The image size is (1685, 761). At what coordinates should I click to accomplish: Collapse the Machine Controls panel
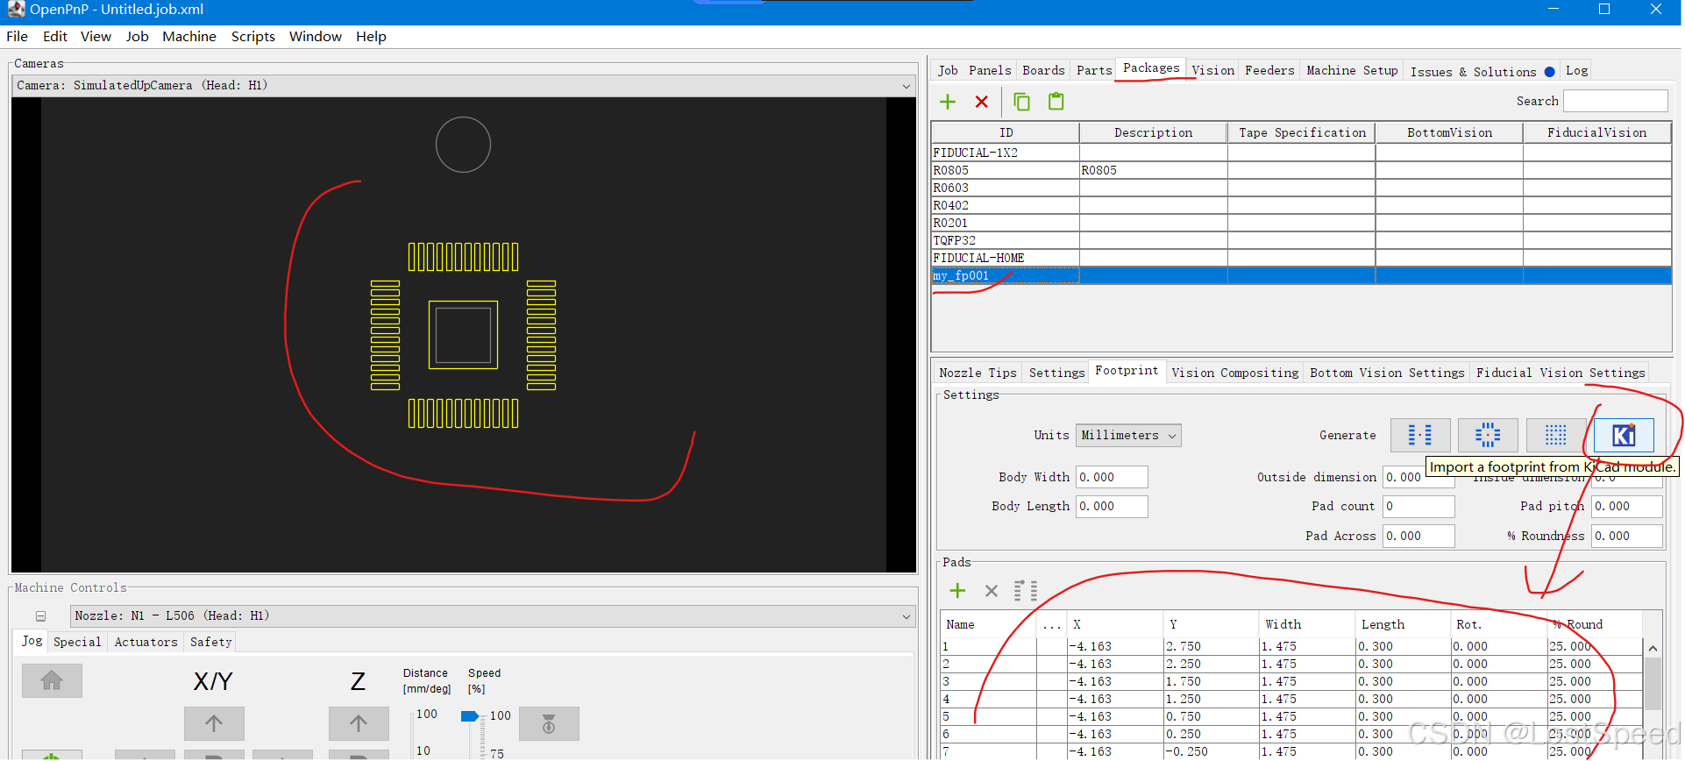point(40,616)
